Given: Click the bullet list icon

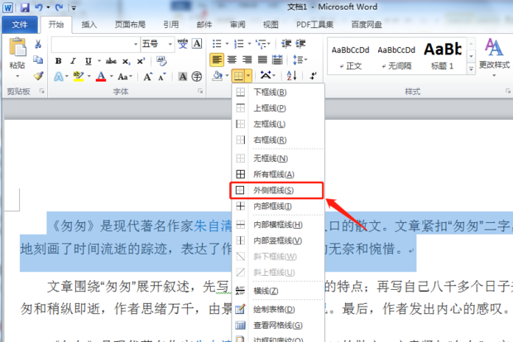Looking at the screenshot, I should click(x=217, y=44).
